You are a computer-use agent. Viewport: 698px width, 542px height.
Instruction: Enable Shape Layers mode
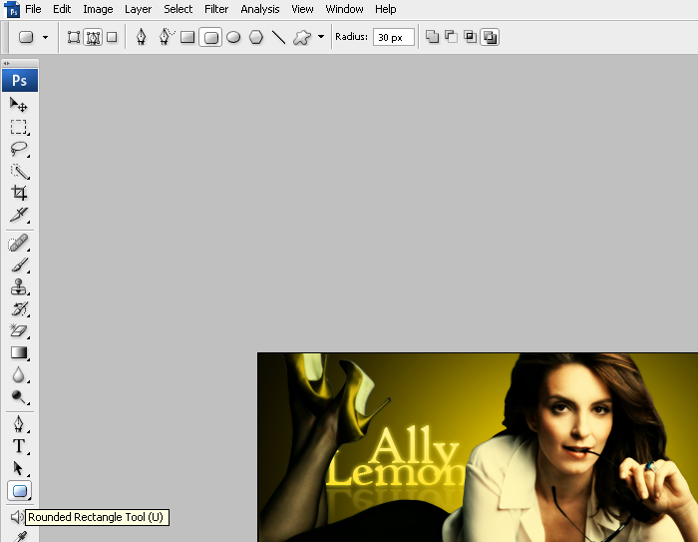click(74, 38)
